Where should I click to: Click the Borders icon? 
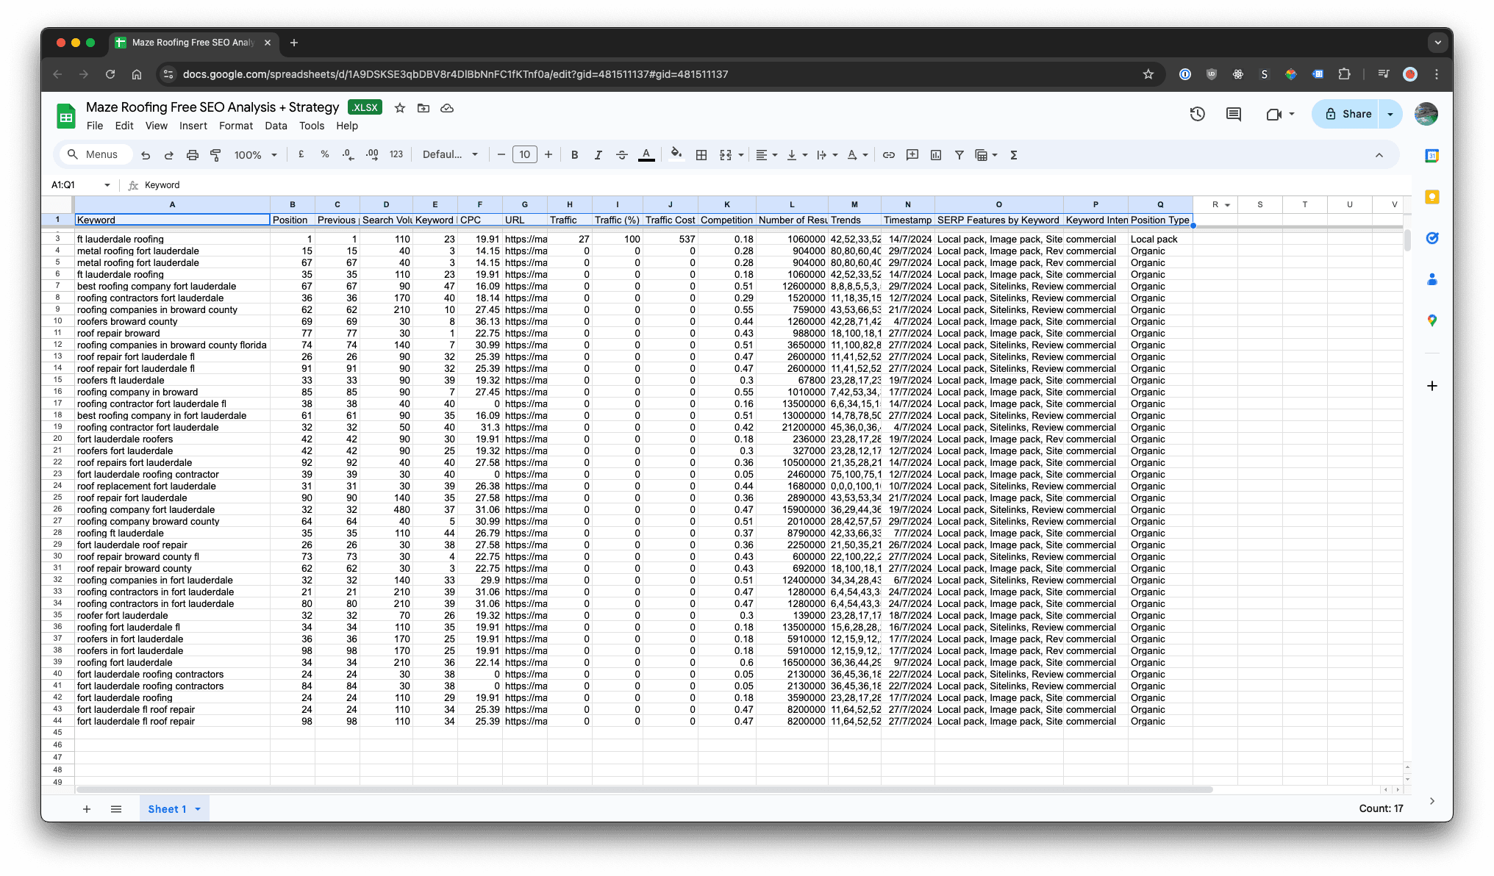[x=701, y=155]
